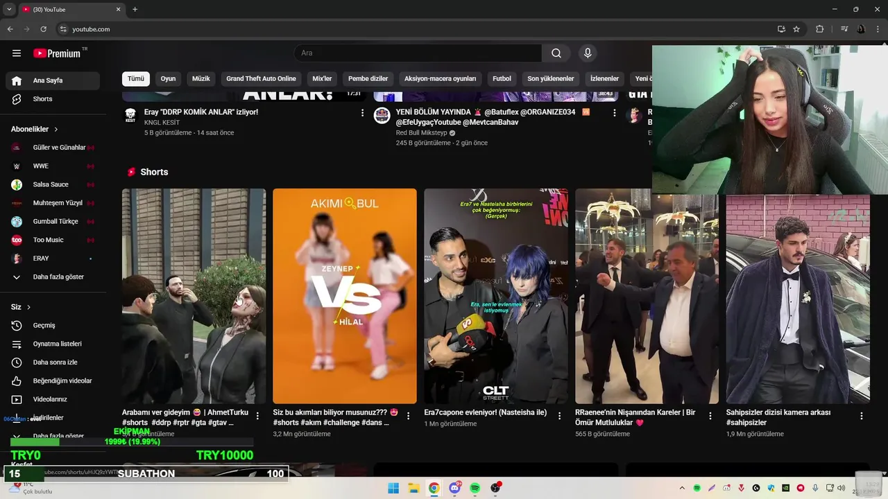Click the YouTube Premium logo
This screenshot has width=888, height=499.
[x=57, y=53]
